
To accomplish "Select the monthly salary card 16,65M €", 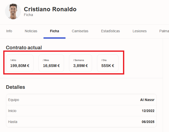I will [x=51, y=63].
